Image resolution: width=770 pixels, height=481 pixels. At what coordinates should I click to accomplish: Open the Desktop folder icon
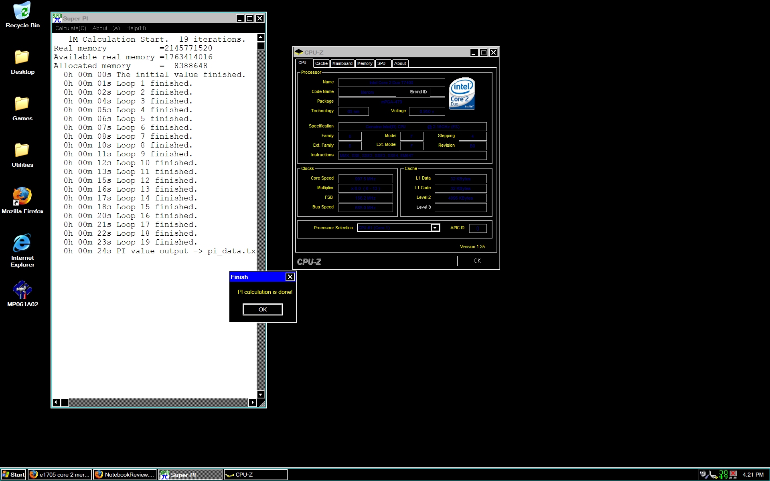pyautogui.click(x=22, y=57)
